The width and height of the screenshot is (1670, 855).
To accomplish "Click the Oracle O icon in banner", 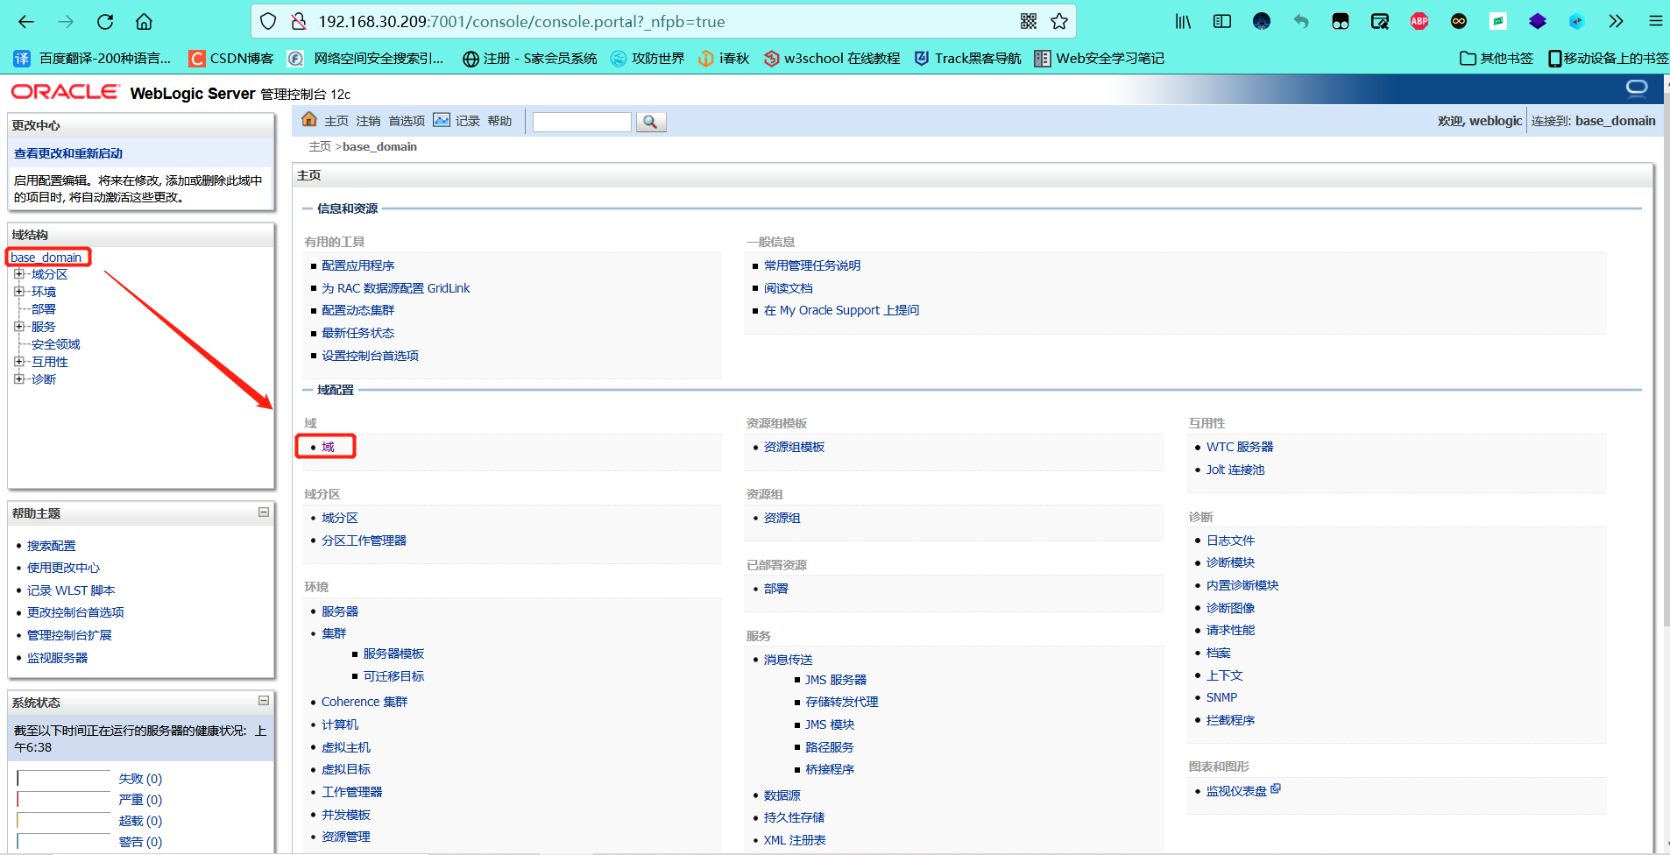I will tap(1637, 88).
